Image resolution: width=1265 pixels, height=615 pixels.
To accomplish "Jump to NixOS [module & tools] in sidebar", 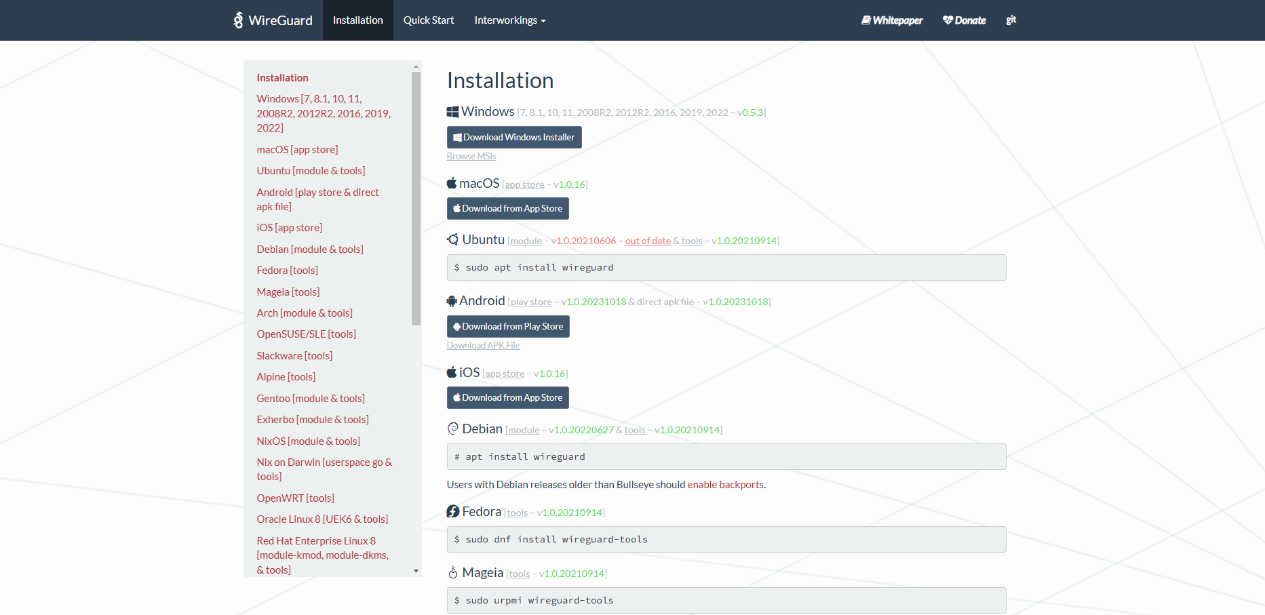I will (308, 441).
